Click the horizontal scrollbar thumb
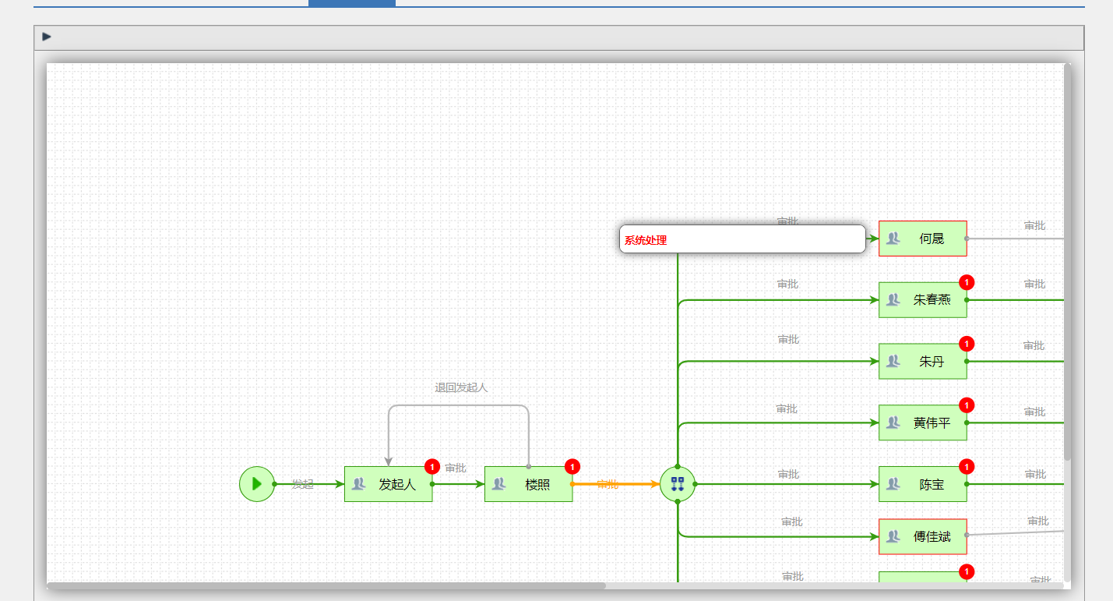1113x601 pixels. point(326,585)
